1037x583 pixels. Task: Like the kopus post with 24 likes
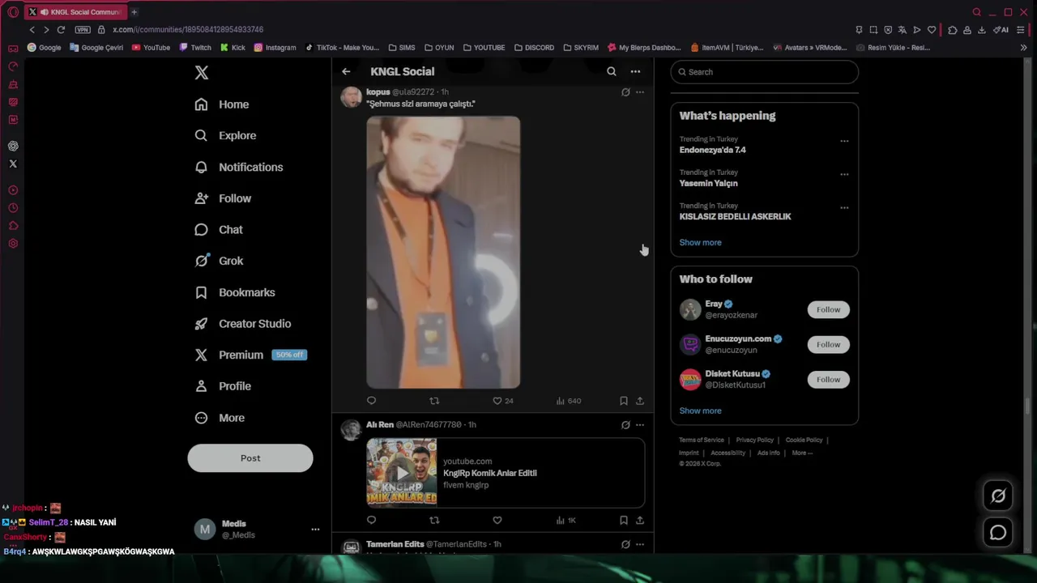(x=503, y=401)
